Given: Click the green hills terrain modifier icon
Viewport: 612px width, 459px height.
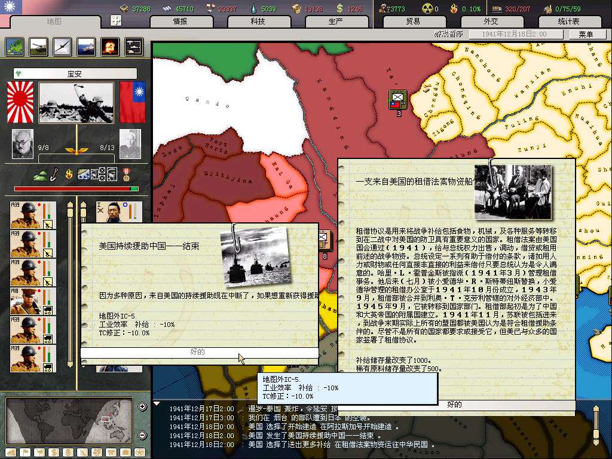Looking at the screenshot, I should coord(40,176).
